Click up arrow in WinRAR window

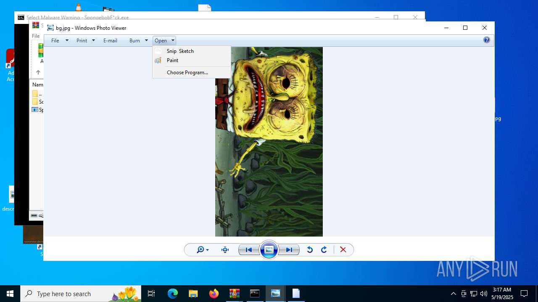click(x=38, y=72)
